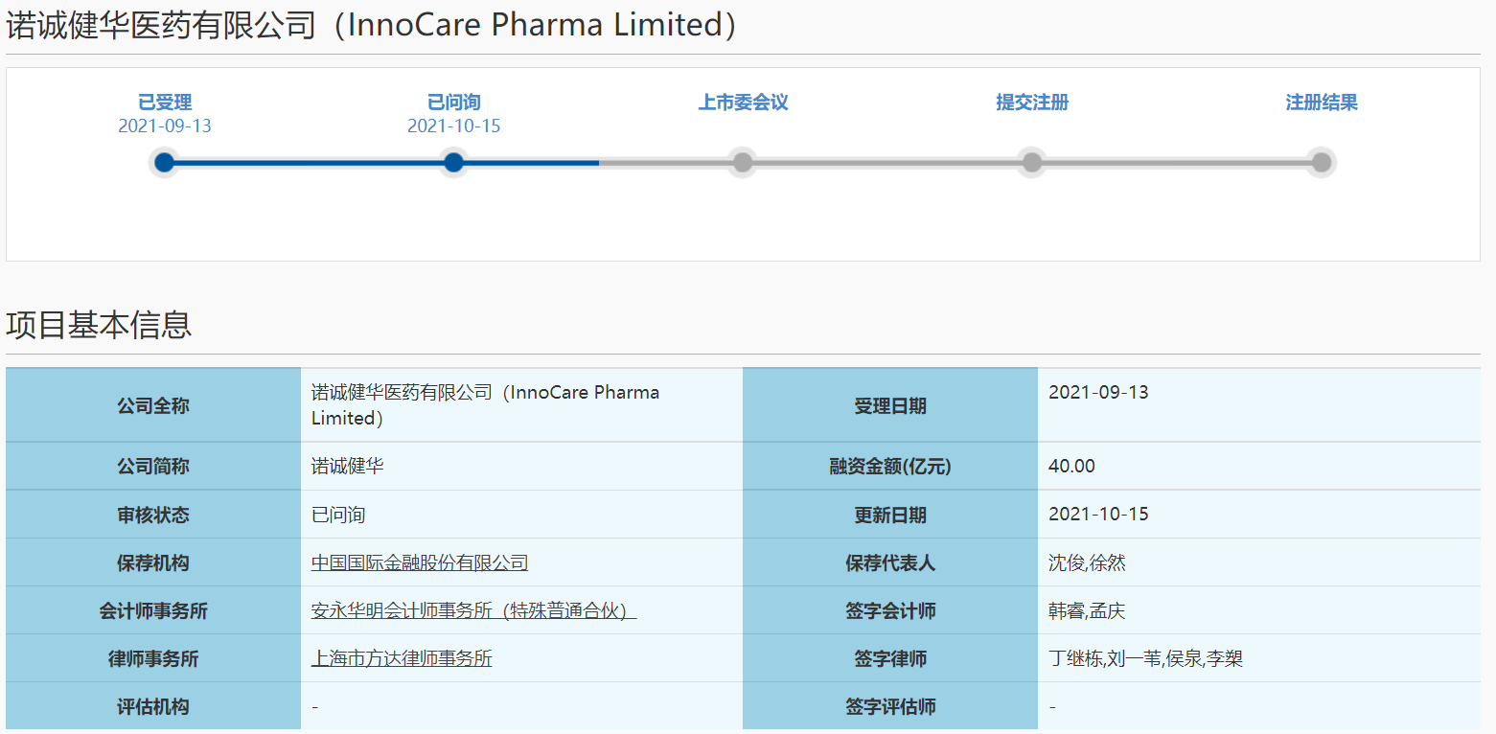Open the 中国国际金融股份有限公司 sponsor link
The width and height of the screenshot is (1496, 734).
coord(420,562)
